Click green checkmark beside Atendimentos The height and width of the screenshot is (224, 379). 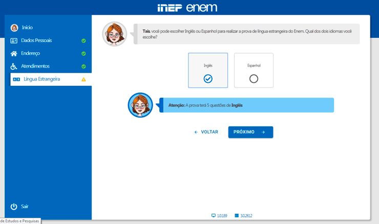click(83, 66)
